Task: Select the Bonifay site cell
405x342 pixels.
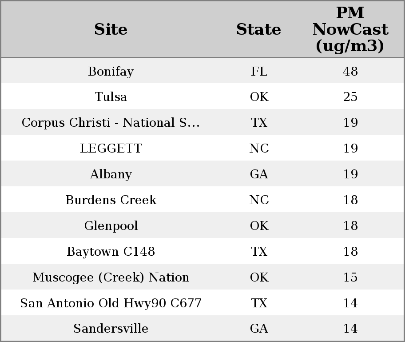Action: [x=111, y=71]
